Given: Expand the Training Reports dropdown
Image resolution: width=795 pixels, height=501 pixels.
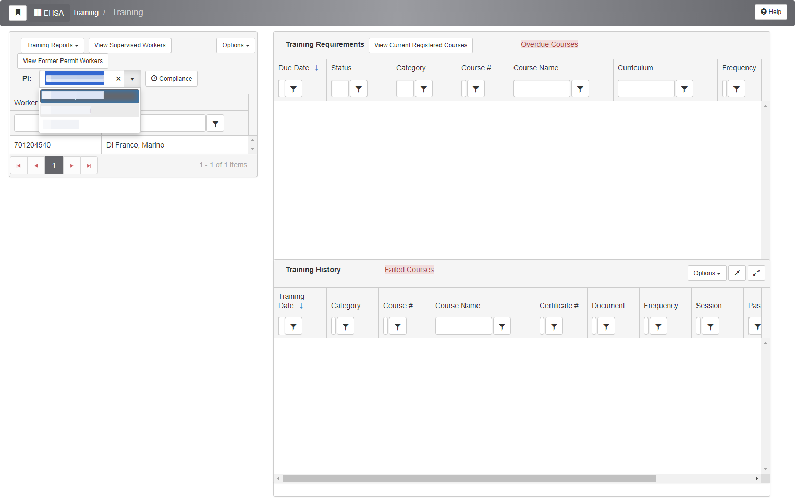Looking at the screenshot, I should click(x=53, y=45).
